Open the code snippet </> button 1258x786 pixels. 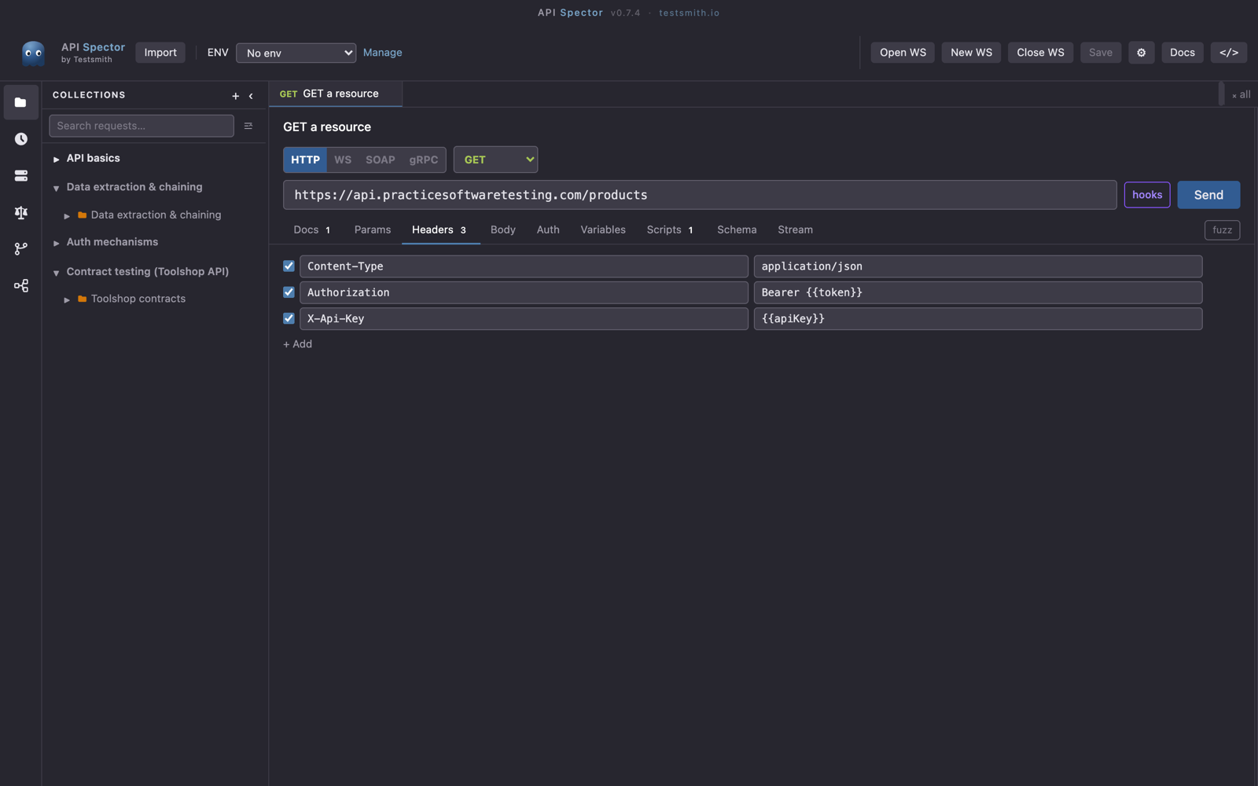coord(1228,53)
